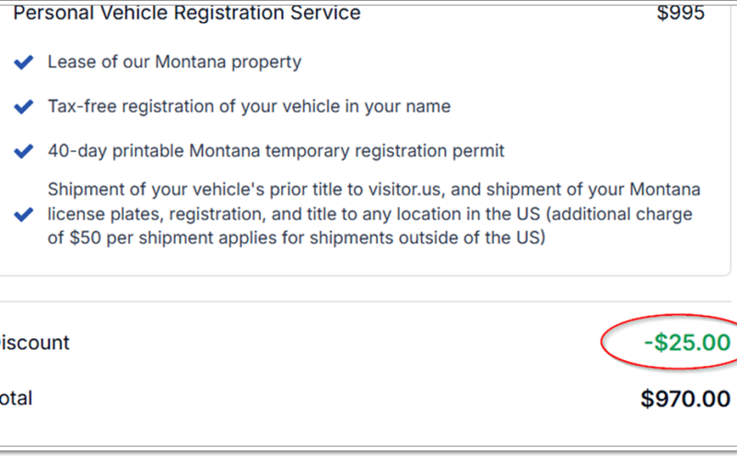Click the visitor.us shipment description paragraph
This screenshot has height=456, width=737.
pos(374,214)
